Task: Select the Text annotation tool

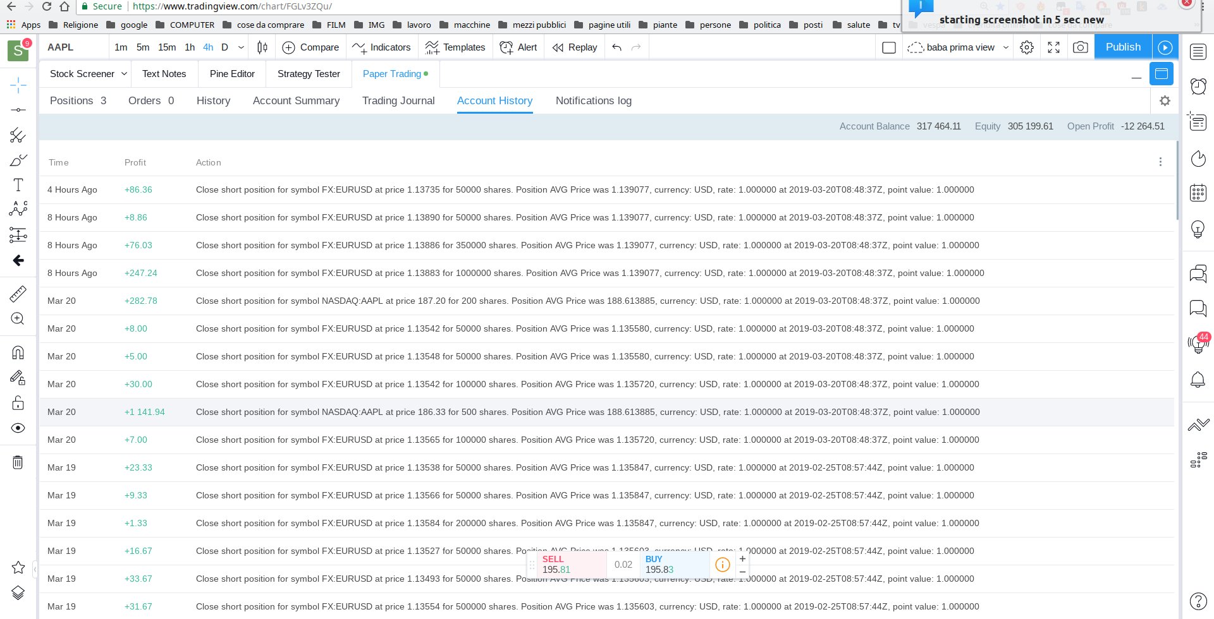Action: (18, 185)
